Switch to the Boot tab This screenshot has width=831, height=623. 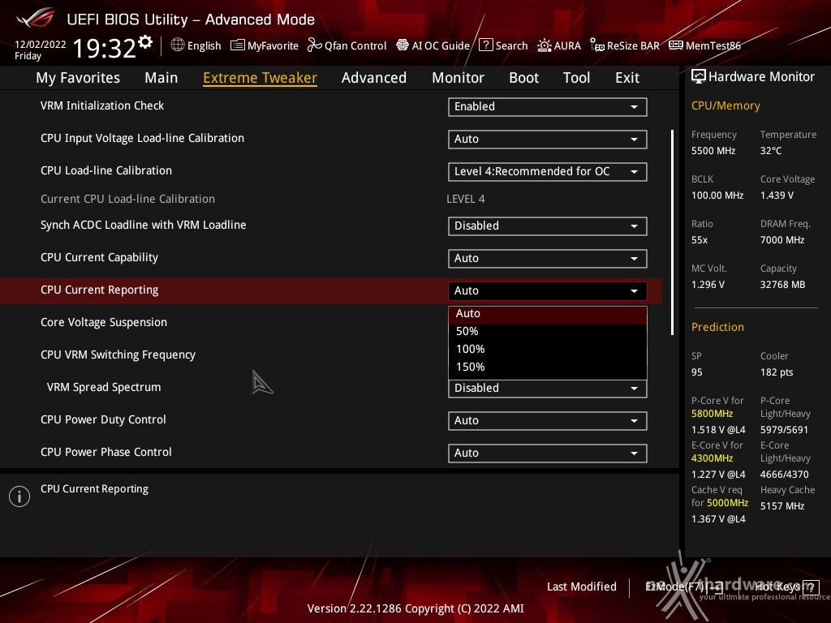tap(523, 78)
